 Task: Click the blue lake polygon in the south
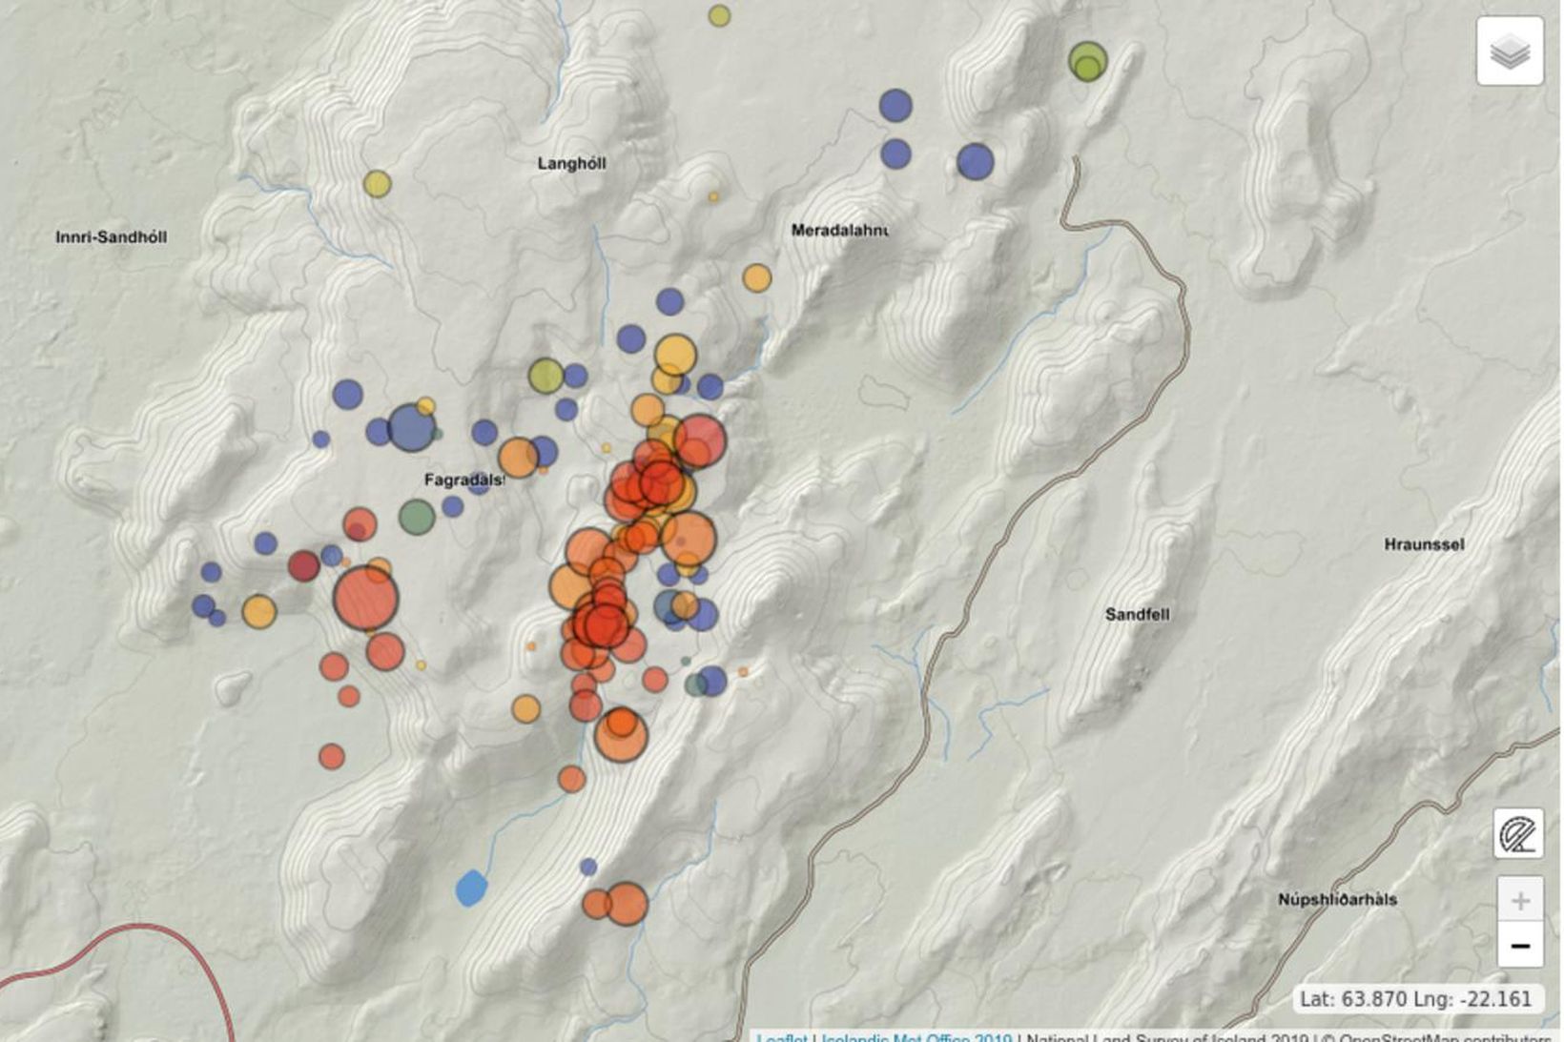click(x=471, y=889)
